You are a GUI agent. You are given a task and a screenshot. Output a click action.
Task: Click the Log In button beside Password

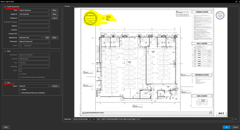[x=55, y=18]
